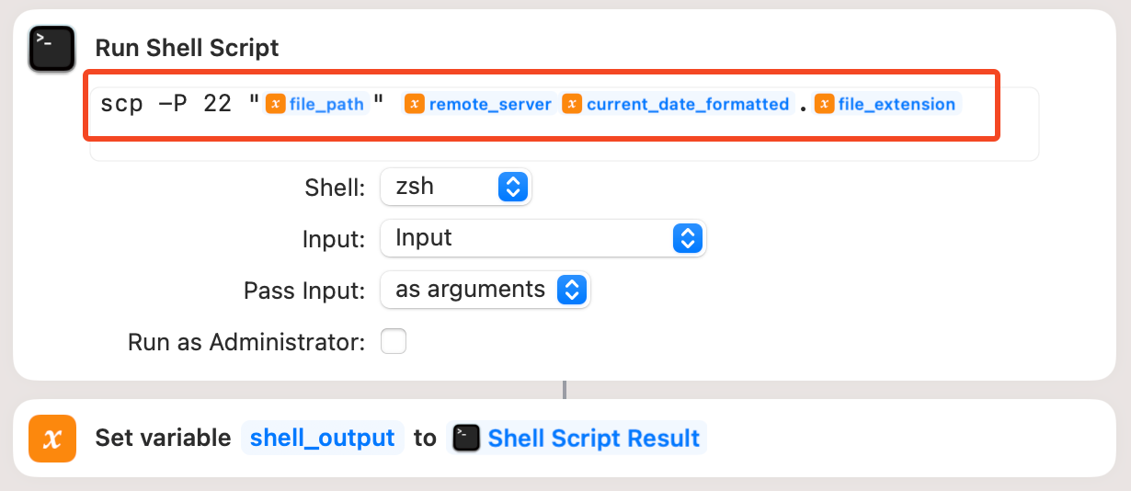Viewport: 1131px width, 491px height.
Task: Select the shell_output variable name token
Action: 323,438
